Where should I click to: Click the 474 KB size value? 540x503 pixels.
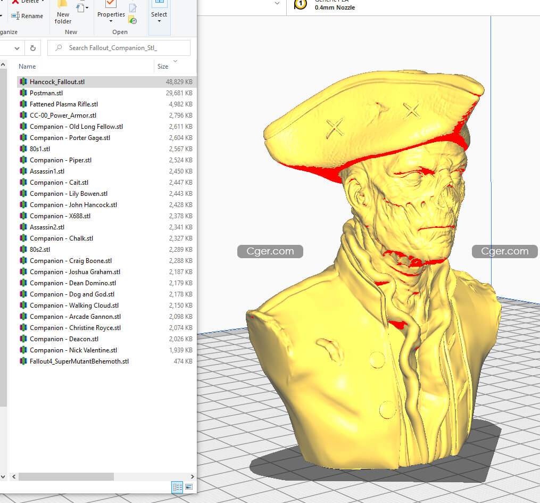(183, 361)
